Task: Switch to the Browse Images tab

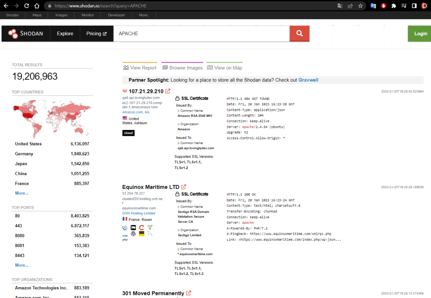Action: pyautogui.click(x=182, y=68)
